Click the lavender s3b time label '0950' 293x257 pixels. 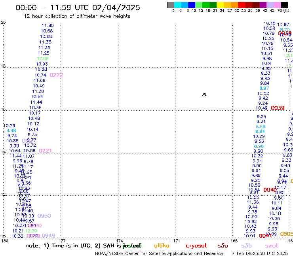coord(44,216)
